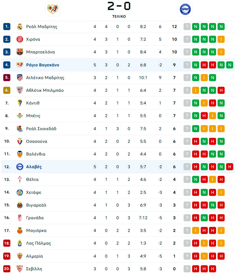Open the Αλαβές team link

click(x=34, y=167)
